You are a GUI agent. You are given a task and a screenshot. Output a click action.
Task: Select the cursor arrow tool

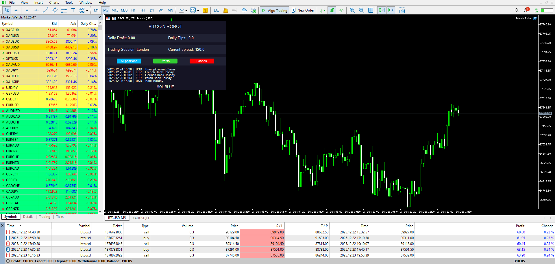[7, 10]
